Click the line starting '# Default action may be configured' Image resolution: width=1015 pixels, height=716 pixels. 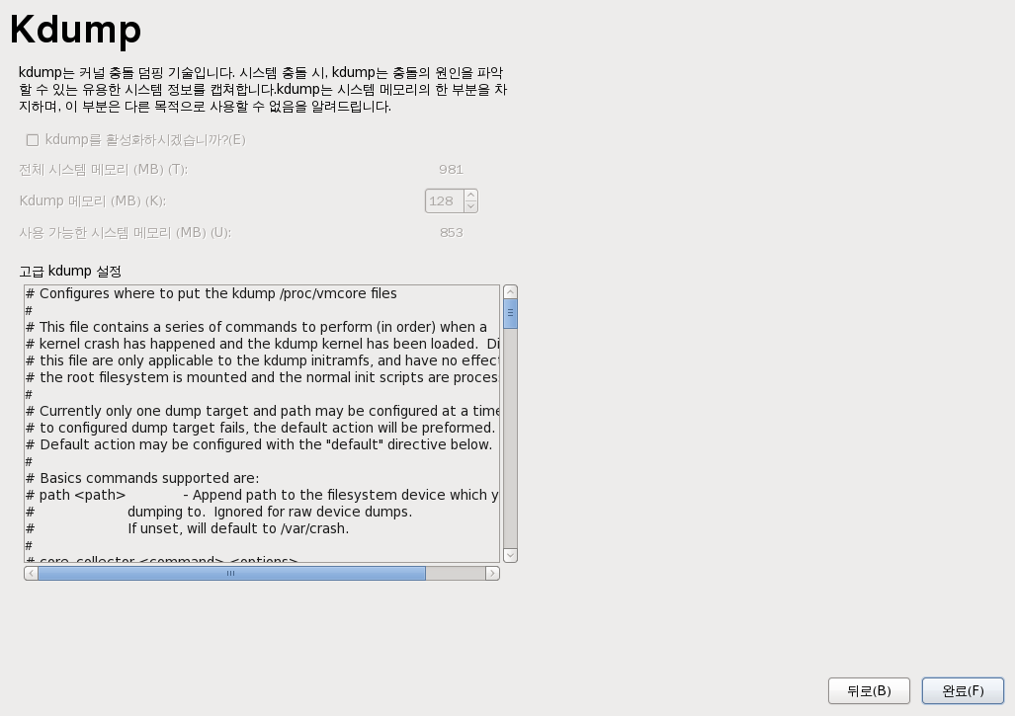coord(259,445)
